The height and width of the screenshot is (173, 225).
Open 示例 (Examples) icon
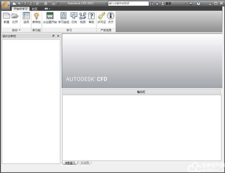[74, 16]
